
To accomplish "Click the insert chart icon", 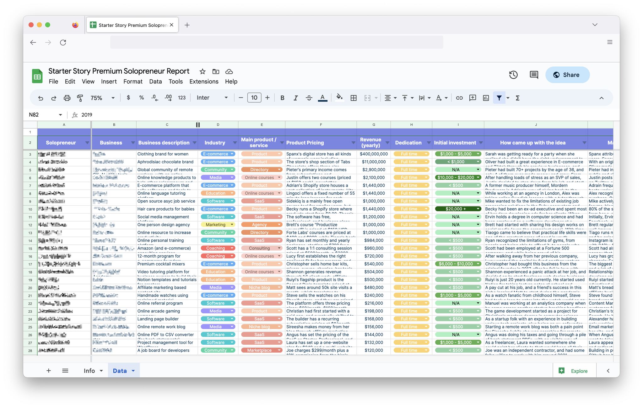I will 486,98.
